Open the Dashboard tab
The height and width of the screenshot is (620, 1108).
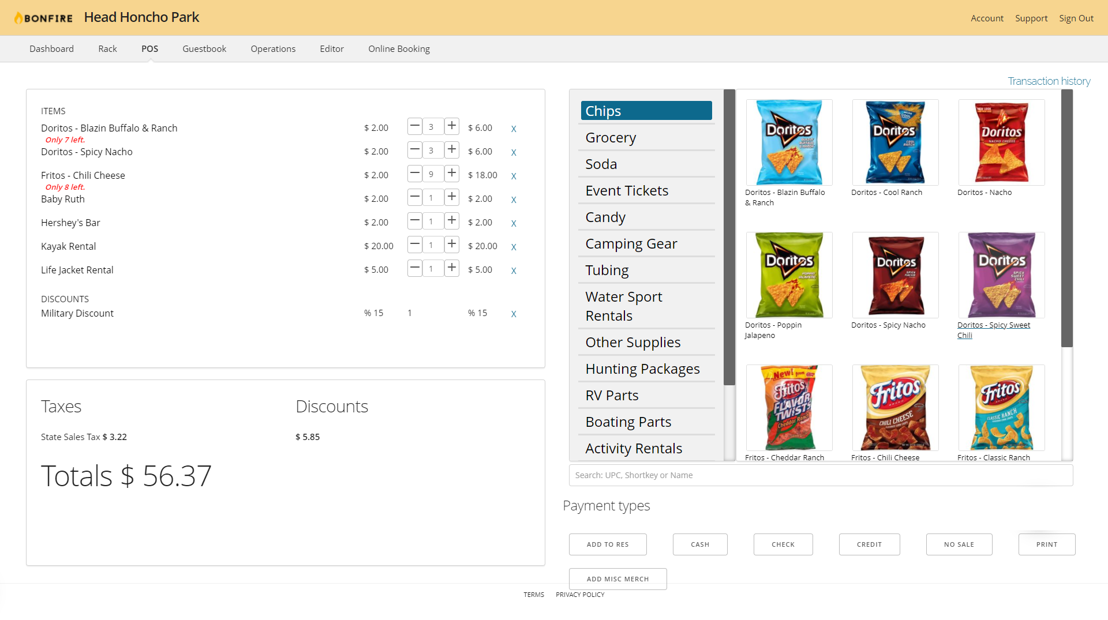click(51, 49)
